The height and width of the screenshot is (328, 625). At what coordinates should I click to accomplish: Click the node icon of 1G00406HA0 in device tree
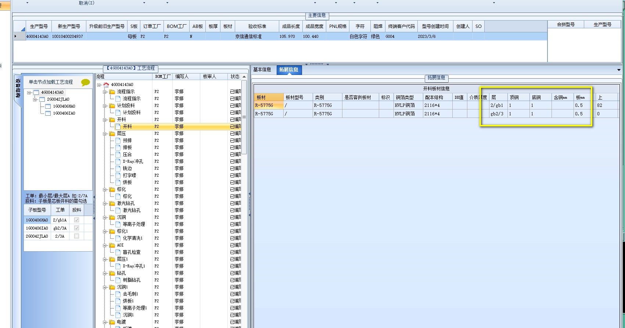[48, 106]
